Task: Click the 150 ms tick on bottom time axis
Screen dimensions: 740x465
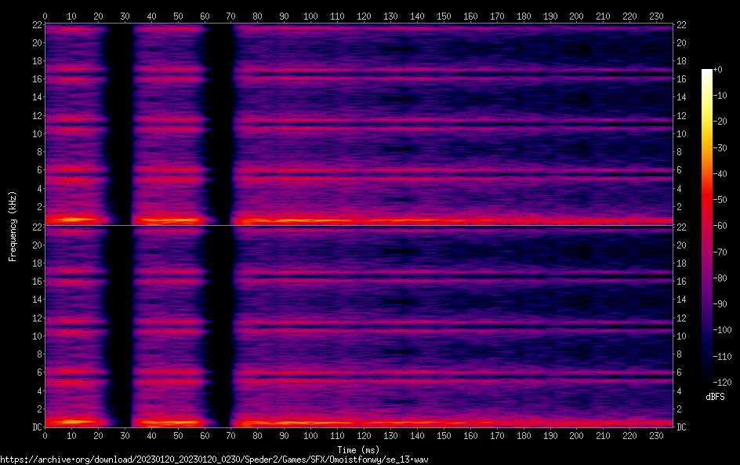Action: (x=444, y=436)
